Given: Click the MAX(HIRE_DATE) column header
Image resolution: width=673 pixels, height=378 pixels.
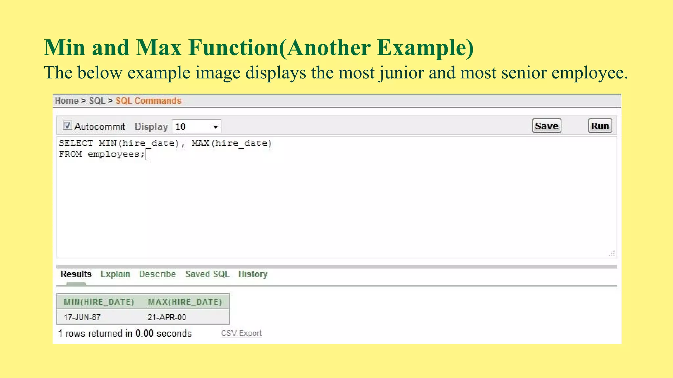Looking at the screenshot, I should coord(185,302).
